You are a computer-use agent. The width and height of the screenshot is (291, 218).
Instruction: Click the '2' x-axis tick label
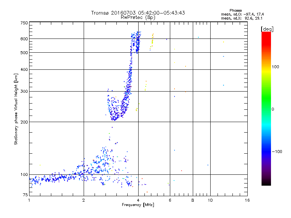(x=84, y=200)
